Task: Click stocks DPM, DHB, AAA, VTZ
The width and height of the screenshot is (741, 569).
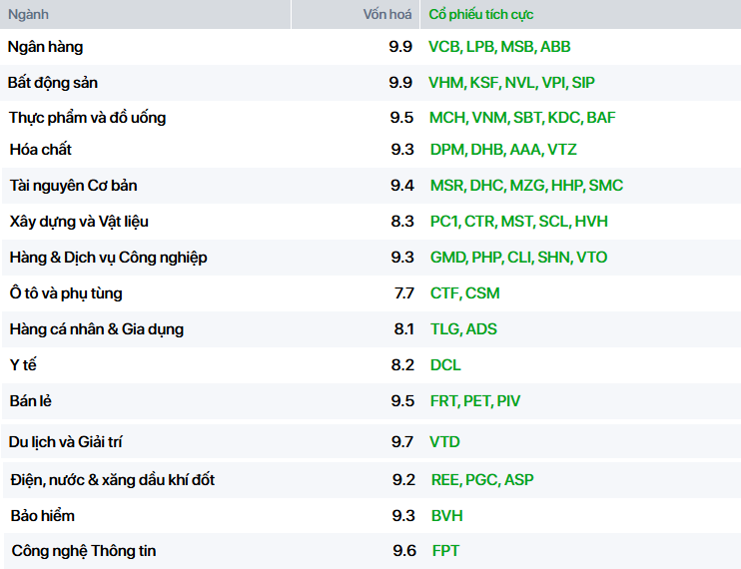Action: (503, 150)
